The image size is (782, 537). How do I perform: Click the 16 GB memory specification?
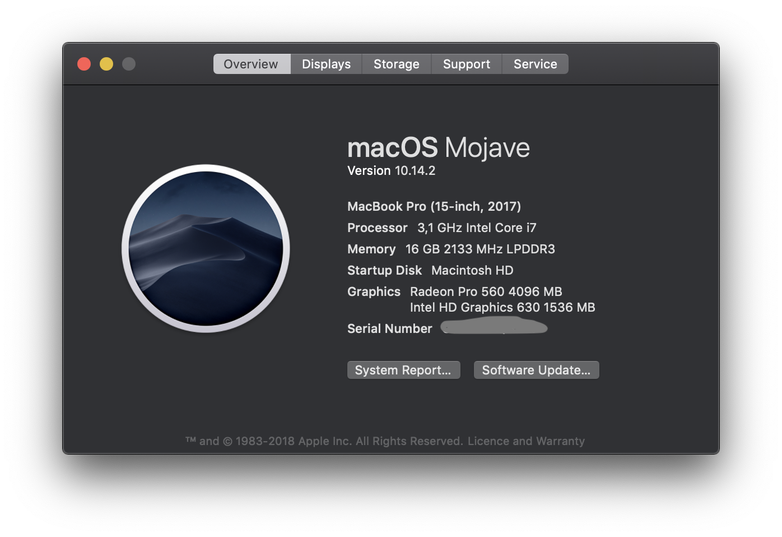pos(451,249)
